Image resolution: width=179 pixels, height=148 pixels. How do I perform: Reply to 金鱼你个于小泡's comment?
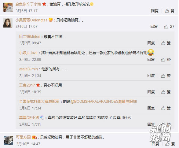click(x=155, y=11)
